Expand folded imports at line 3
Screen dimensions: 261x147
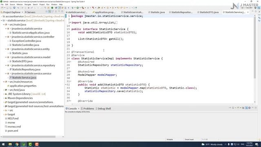[71, 22]
